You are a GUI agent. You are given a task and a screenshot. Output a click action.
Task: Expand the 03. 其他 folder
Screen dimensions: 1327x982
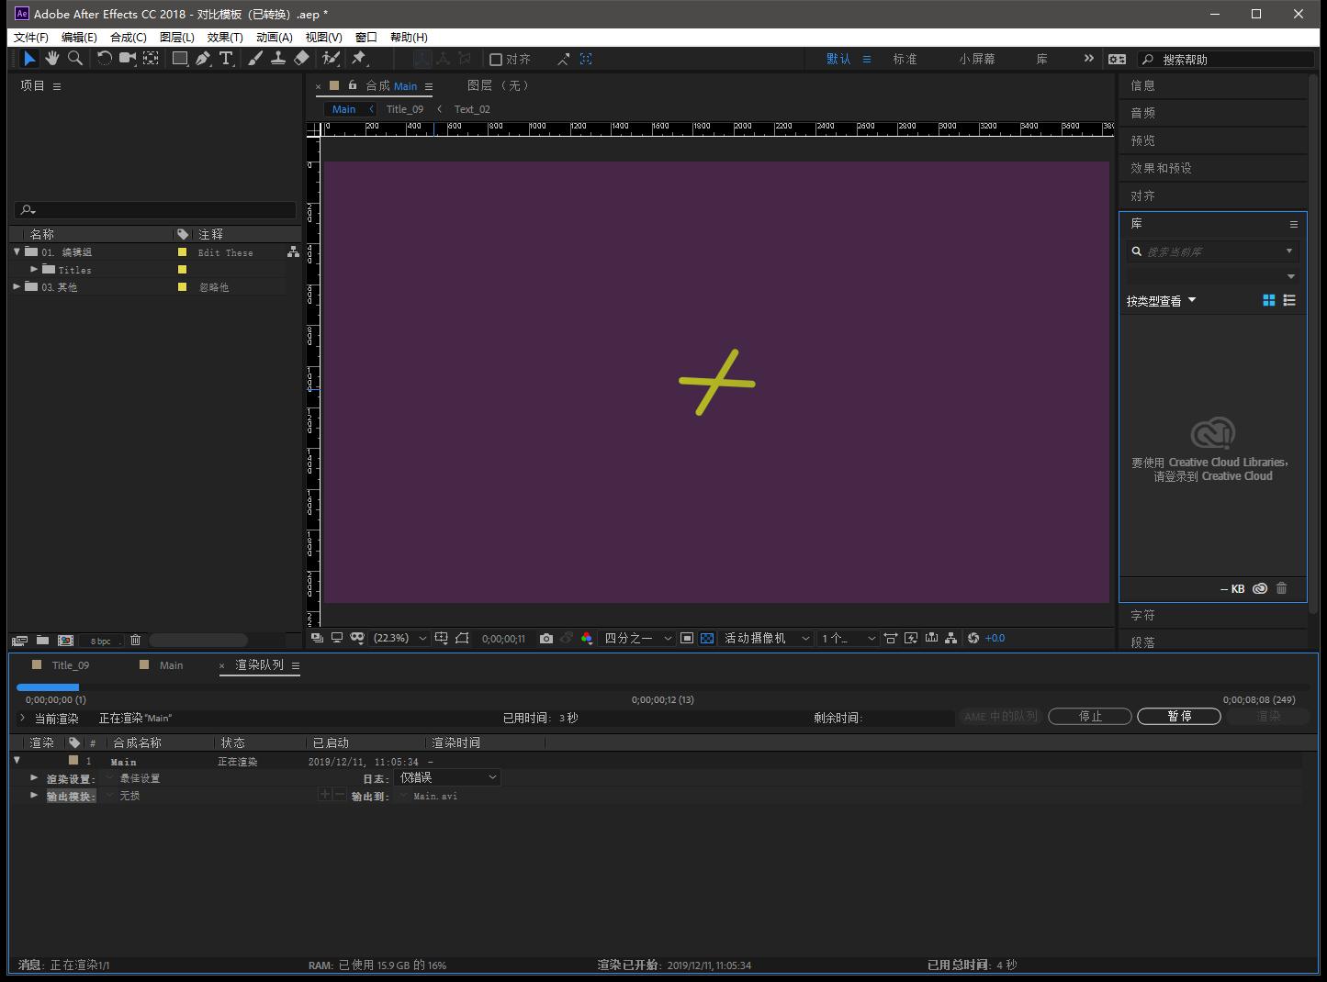[17, 287]
